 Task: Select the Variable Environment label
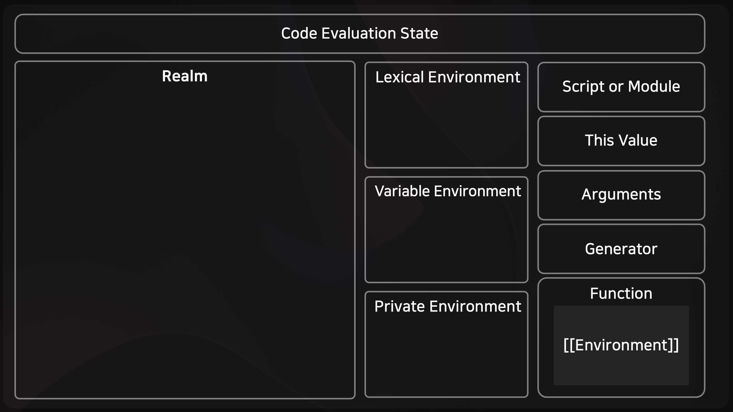click(x=448, y=191)
